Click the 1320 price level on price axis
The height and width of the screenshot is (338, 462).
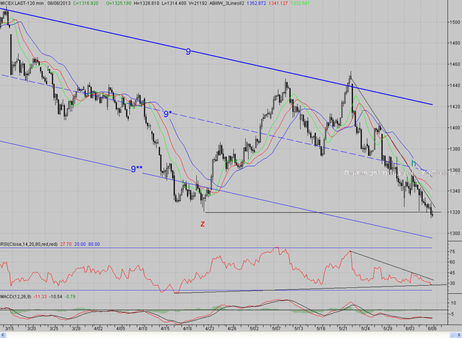coord(455,212)
